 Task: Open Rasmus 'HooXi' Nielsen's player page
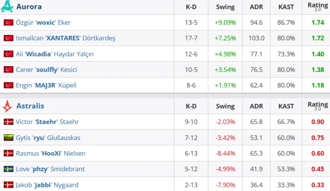(x=50, y=153)
